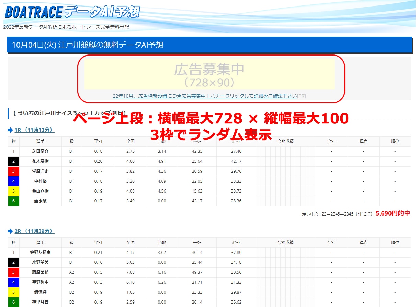
Task: Click 芝田京介's boat rate 27.40
Action: [x=236, y=151]
